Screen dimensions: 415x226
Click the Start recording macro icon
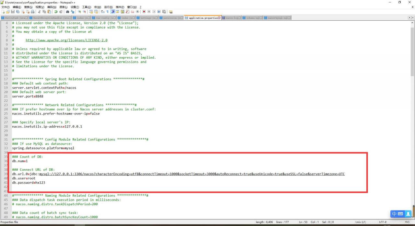144,12
